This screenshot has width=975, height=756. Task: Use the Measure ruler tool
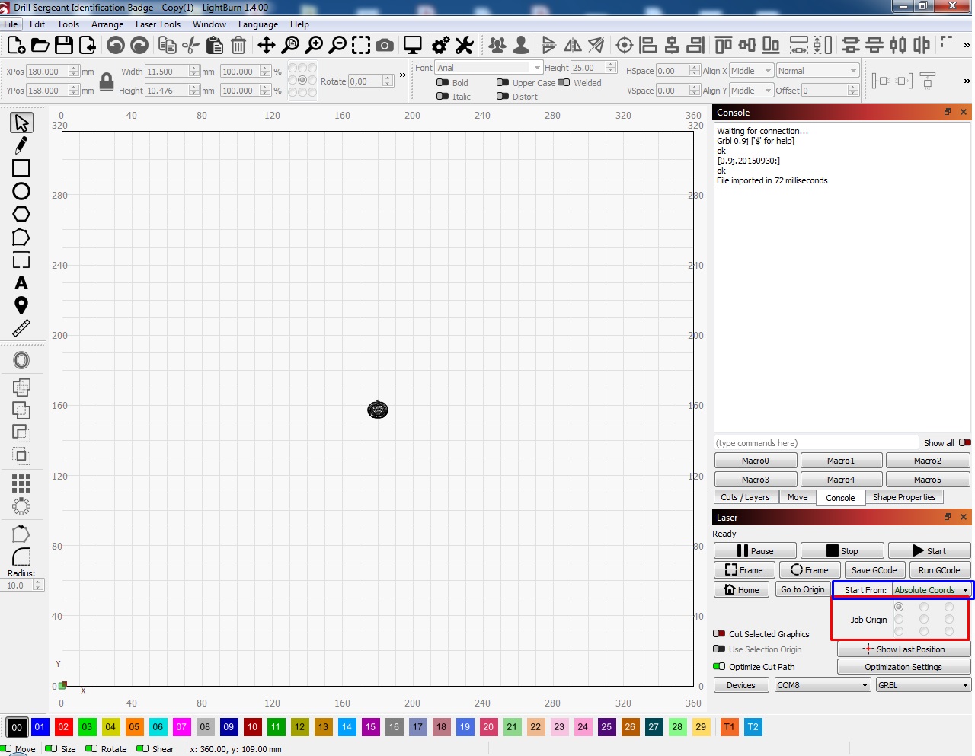coord(21,328)
